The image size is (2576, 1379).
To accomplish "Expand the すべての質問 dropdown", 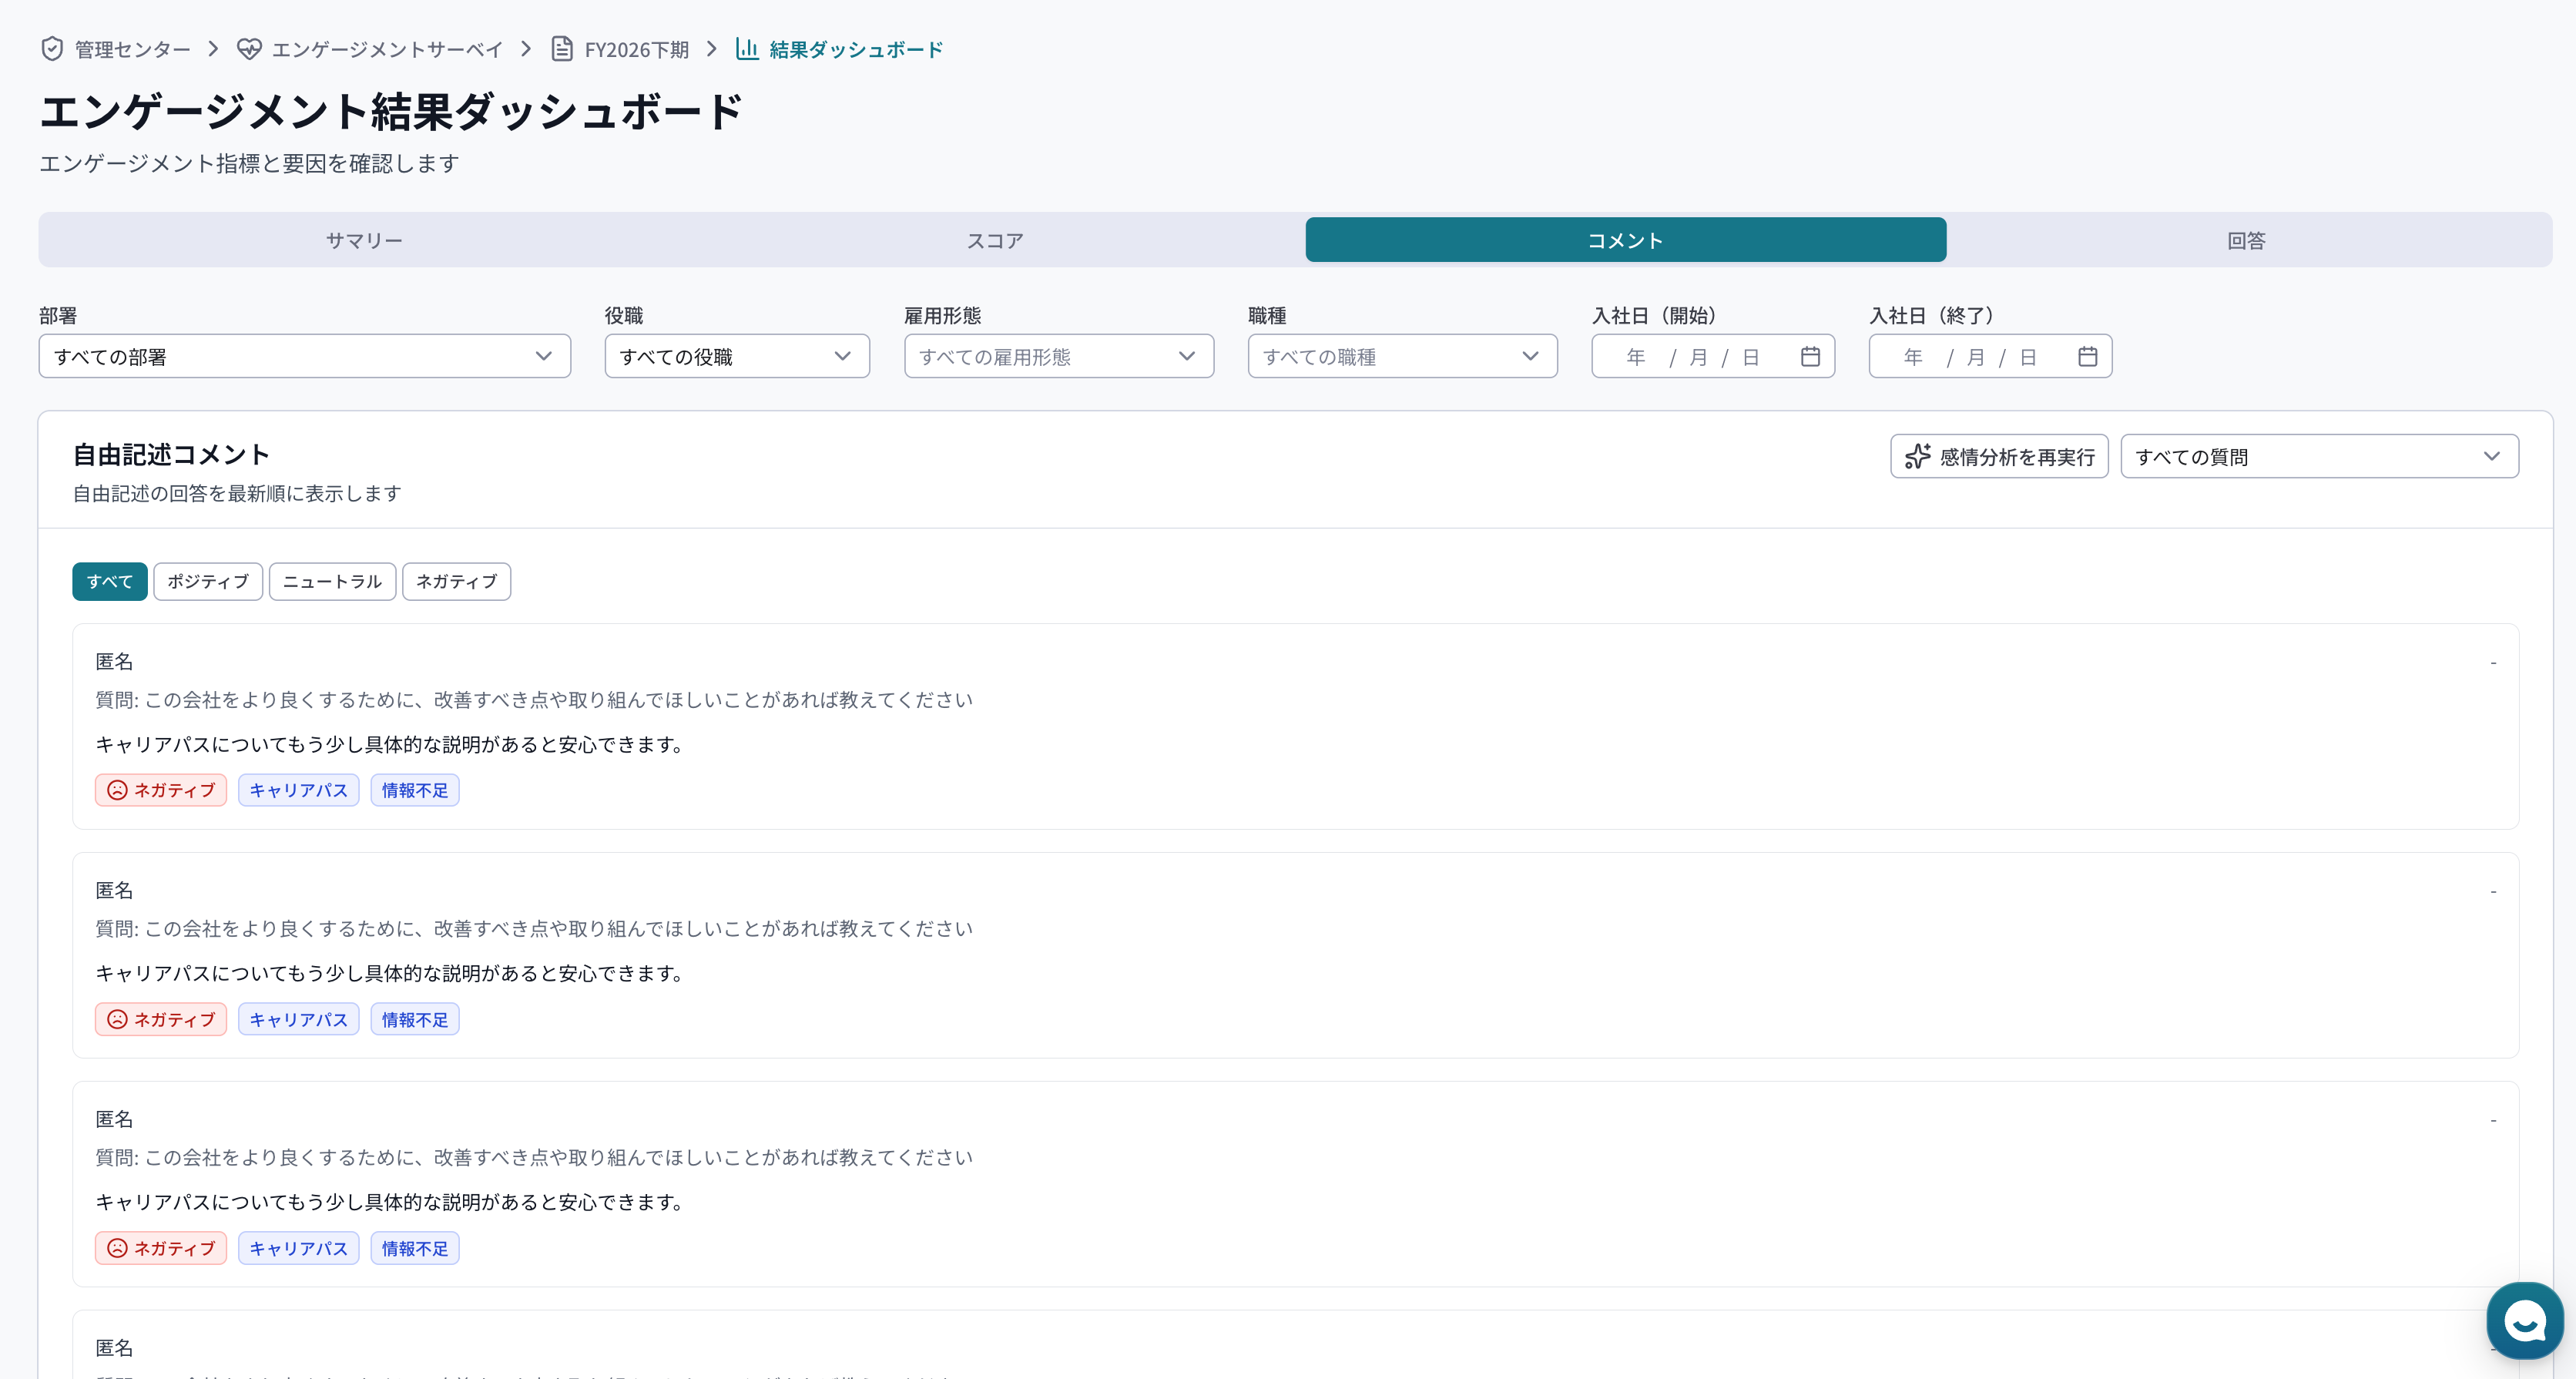I will (x=2320, y=456).
